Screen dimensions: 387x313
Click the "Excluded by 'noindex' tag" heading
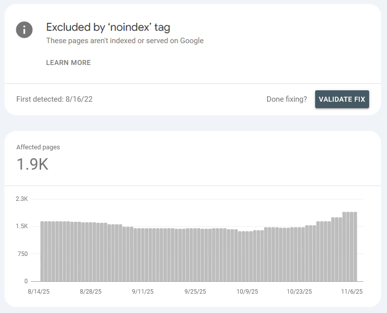108,27
